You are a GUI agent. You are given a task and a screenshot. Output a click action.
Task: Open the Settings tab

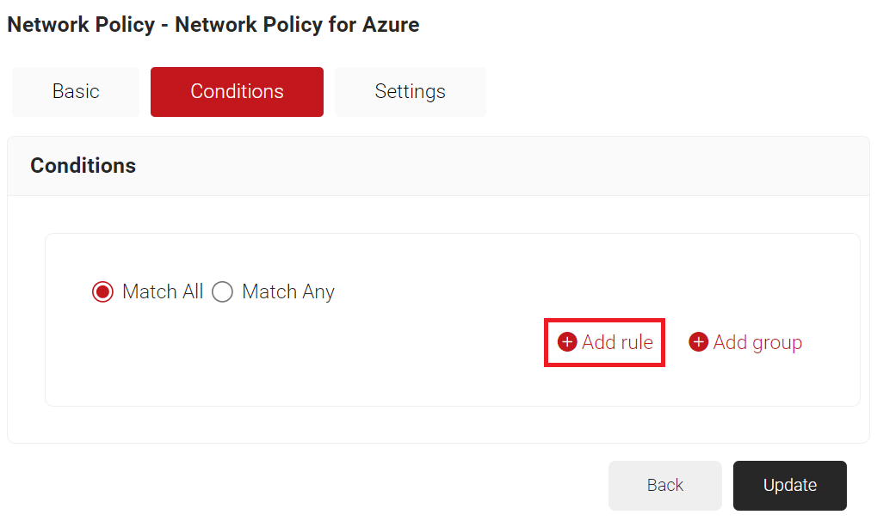tap(410, 92)
